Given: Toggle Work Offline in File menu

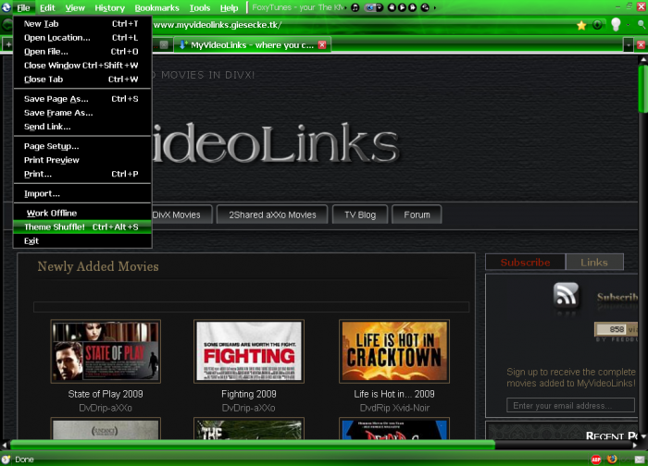Looking at the screenshot, I should point(82,213).
